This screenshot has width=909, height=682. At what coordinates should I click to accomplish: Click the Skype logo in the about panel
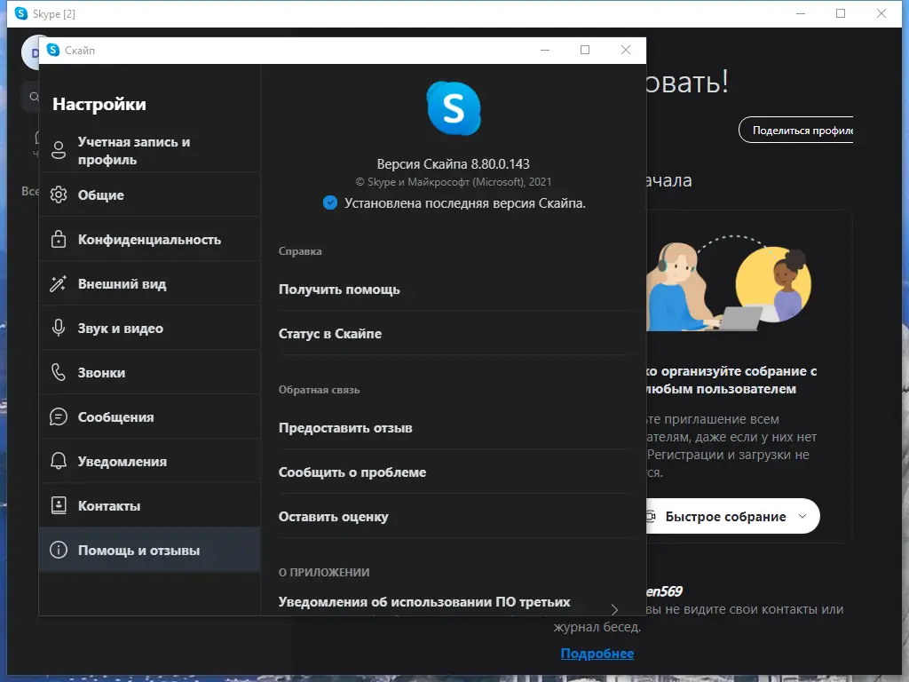pos(454,107)
